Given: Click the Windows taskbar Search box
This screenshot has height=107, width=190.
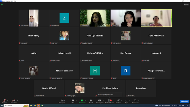Looking at the screenshot, I should tap(16, 106).
